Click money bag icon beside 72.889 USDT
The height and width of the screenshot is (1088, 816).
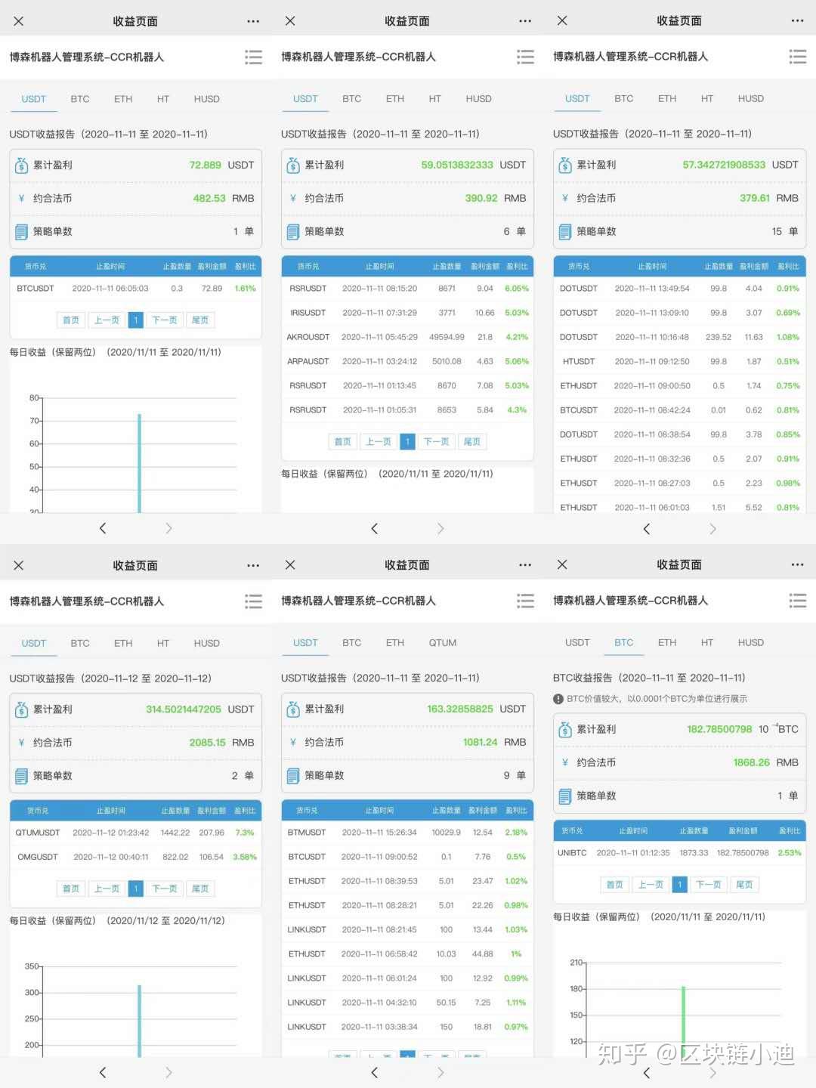pyautogui.click(x=22, y=165)
